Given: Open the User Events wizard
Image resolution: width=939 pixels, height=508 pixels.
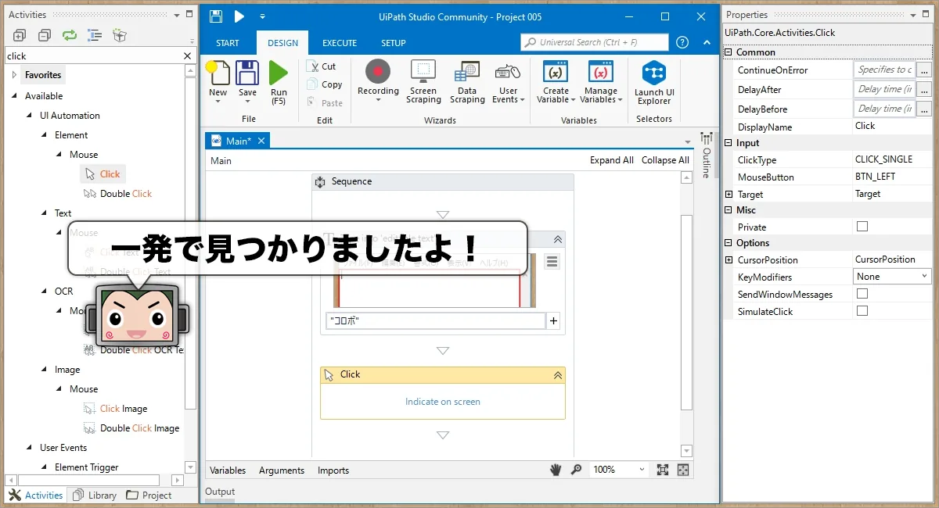Looking at the screenshot, I should (509, 82).
